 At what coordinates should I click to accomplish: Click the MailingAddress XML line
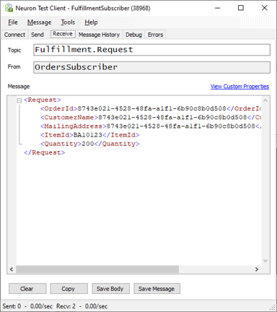pos(151,126)
